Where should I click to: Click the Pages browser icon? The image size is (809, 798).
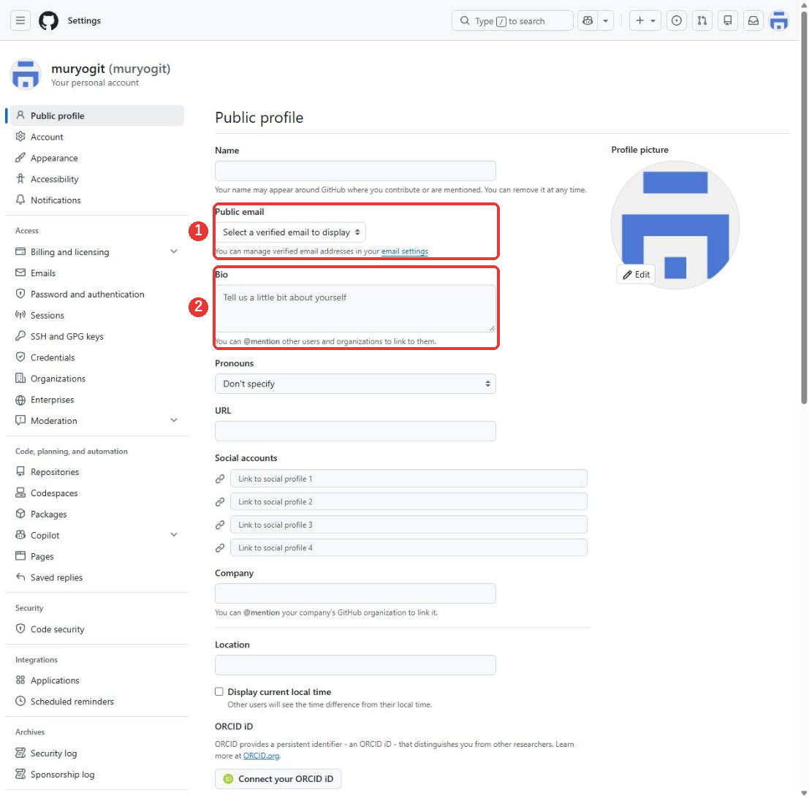[20, 556]
